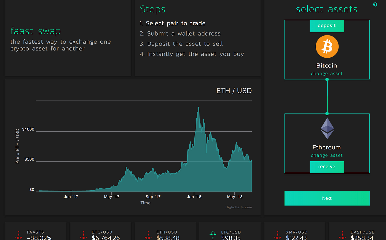Click the faast swap title

point(36,31)
